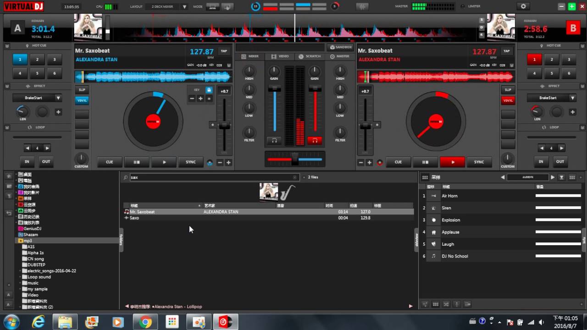Toggle the deck A key lock icon
Viewport: 587px width, 330px height.
pos(209,90)
